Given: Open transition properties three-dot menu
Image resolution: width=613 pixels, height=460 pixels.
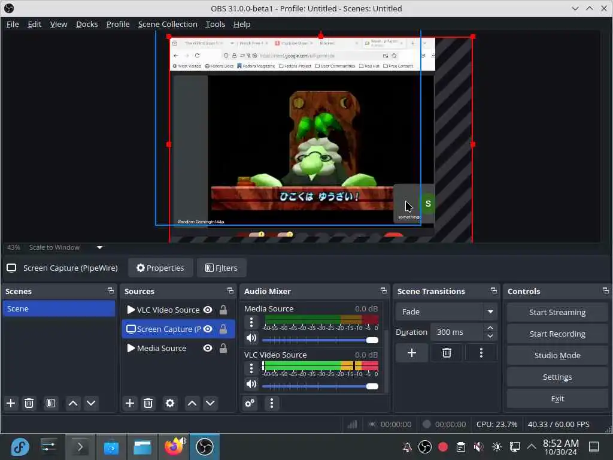Looking at the screenshot, I should (x=481, y=353).
